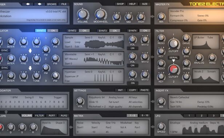This screenshot has height=138, width=224.
Task: Toggle the SYNT4 ON switch
Action: point(145,31)
